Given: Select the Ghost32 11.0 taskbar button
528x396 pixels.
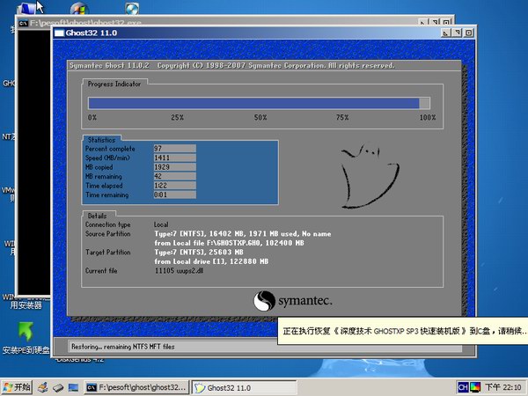Looking at the screenshot, I should click(x=244, y=387).
